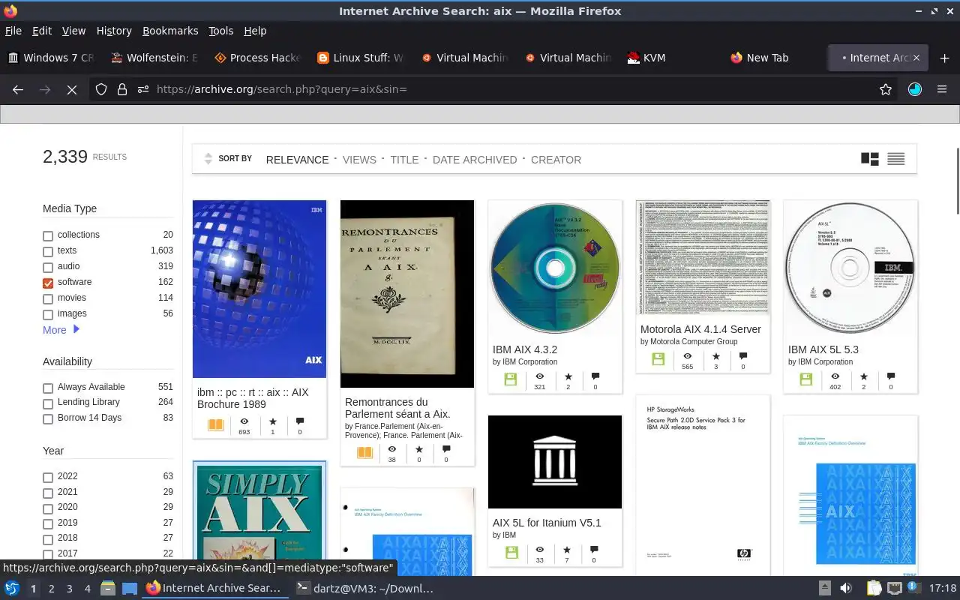Screen dimensions: 960x600
Task: Open the taskbar start menu icon
Action: point(12,589)
